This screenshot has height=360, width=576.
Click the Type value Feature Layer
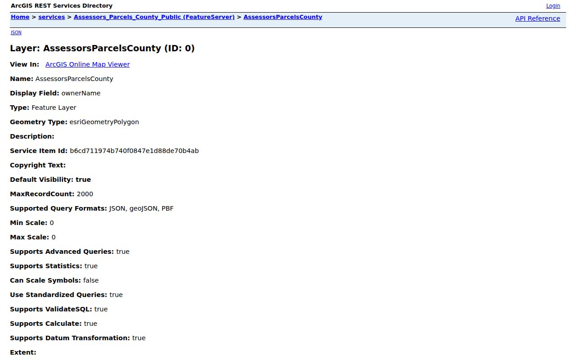(54, 108)
